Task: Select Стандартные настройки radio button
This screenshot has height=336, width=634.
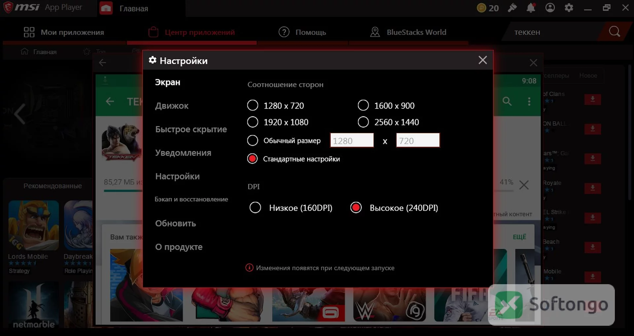Action: [253, 159]
